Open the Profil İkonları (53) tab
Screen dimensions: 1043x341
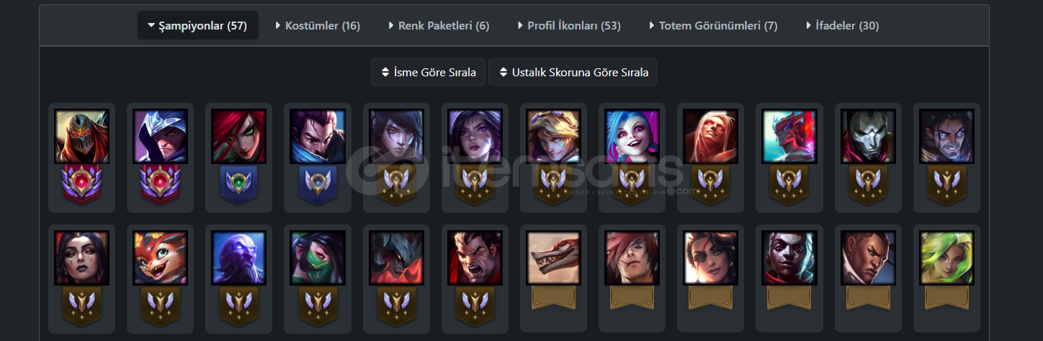tap(569, 26)
